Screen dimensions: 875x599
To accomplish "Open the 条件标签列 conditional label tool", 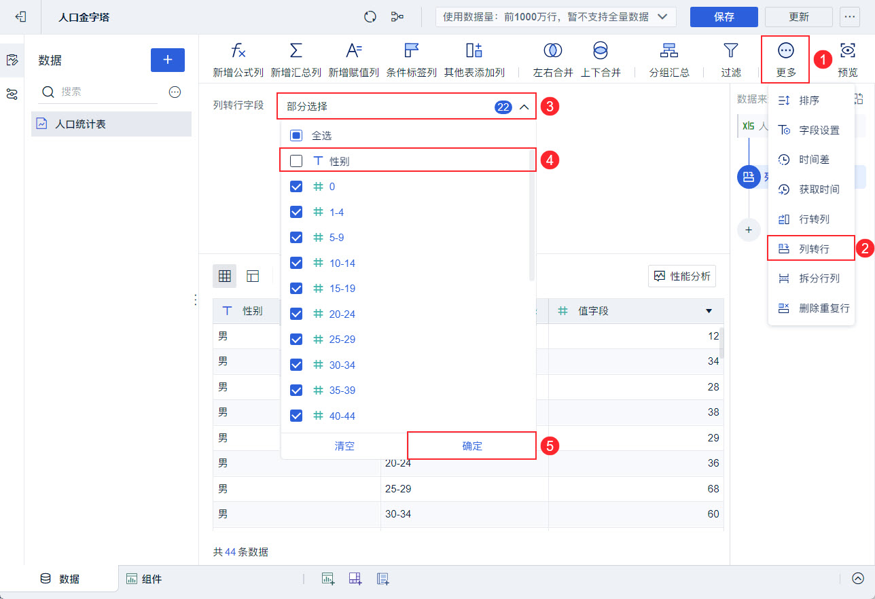I will 411,60.
